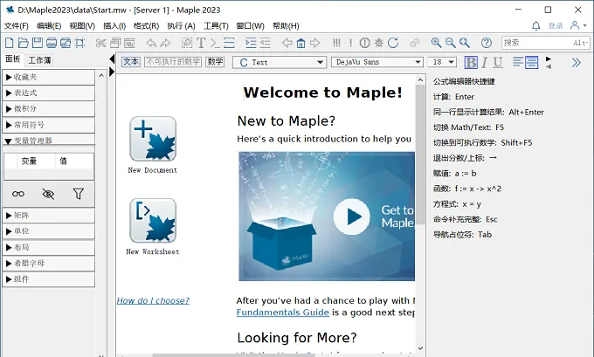Image resolution: width=594 pixels, height=357 pixels.
Task: Toggle Italic formatting
Action: point(484,62)
